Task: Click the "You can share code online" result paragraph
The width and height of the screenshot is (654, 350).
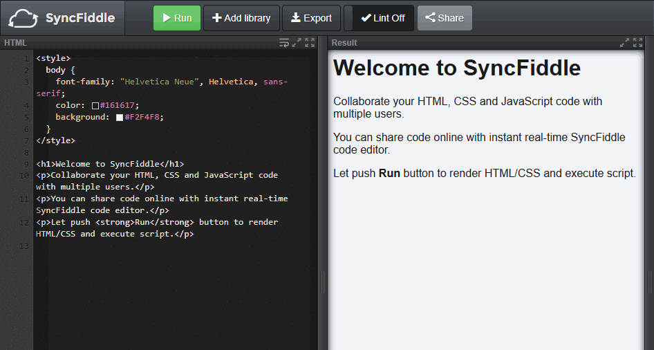Action: [479, 143]
